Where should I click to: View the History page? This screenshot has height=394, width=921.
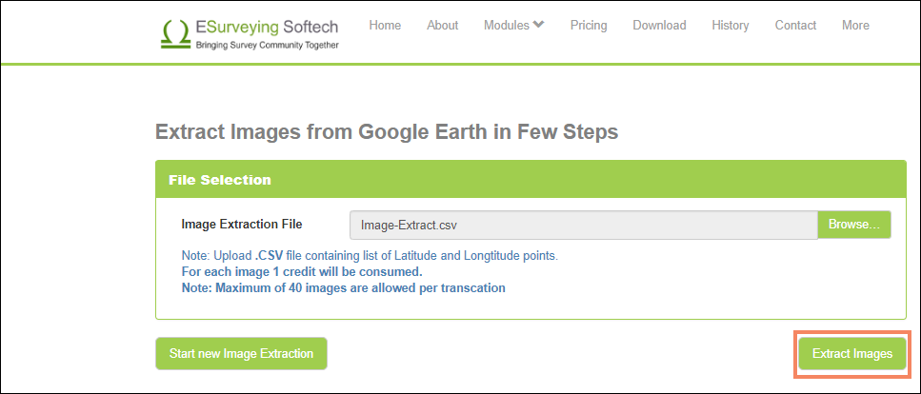[x=731, y=26]
